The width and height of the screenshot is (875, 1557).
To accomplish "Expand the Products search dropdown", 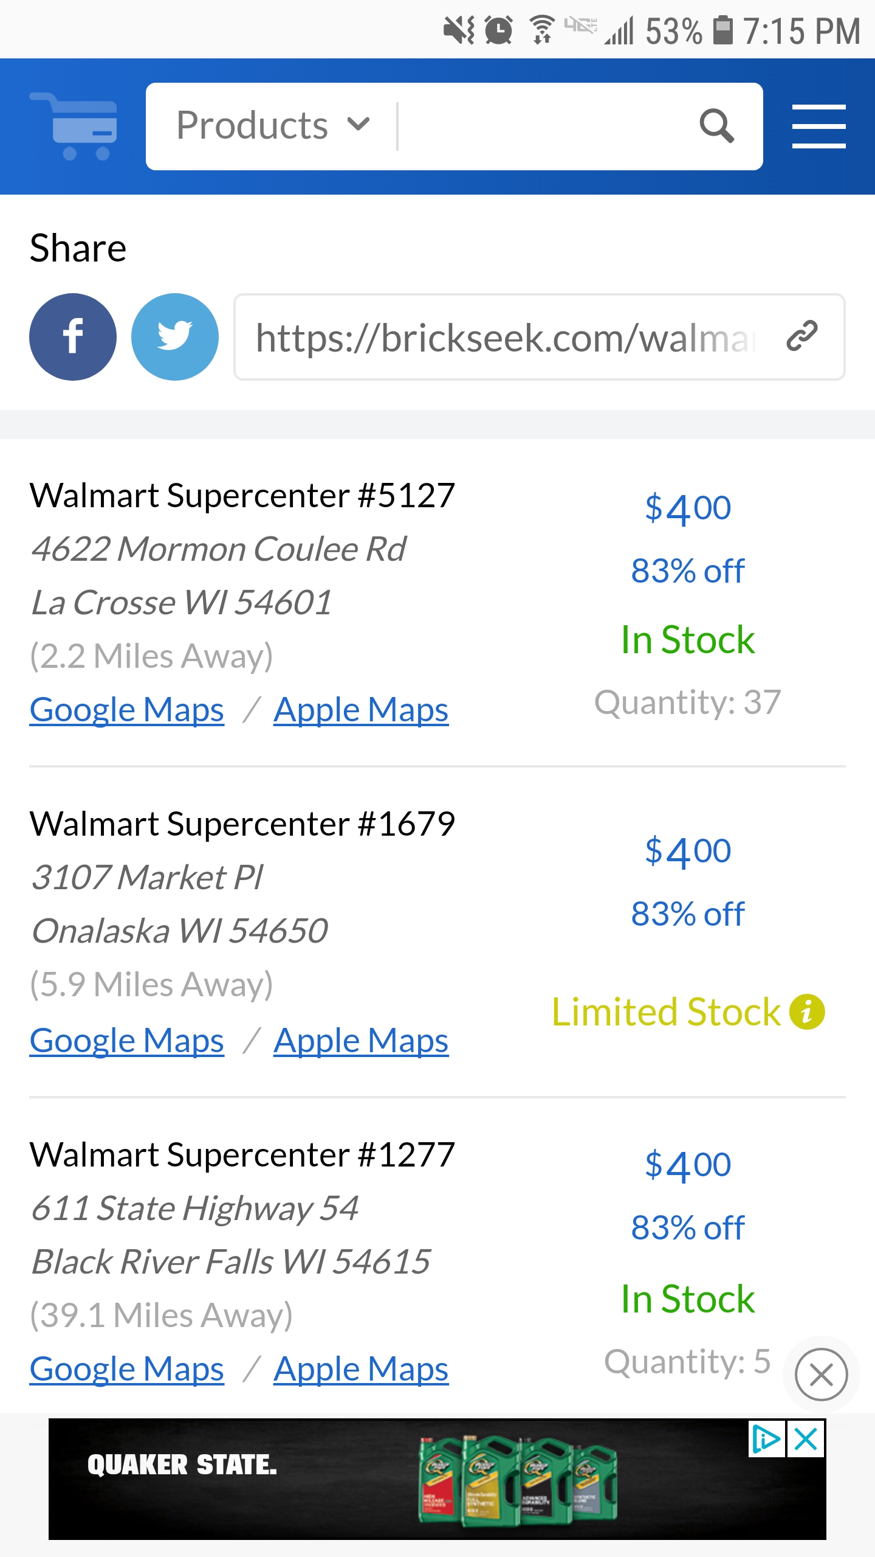I will pyautogui.click(x=273, y=126).
